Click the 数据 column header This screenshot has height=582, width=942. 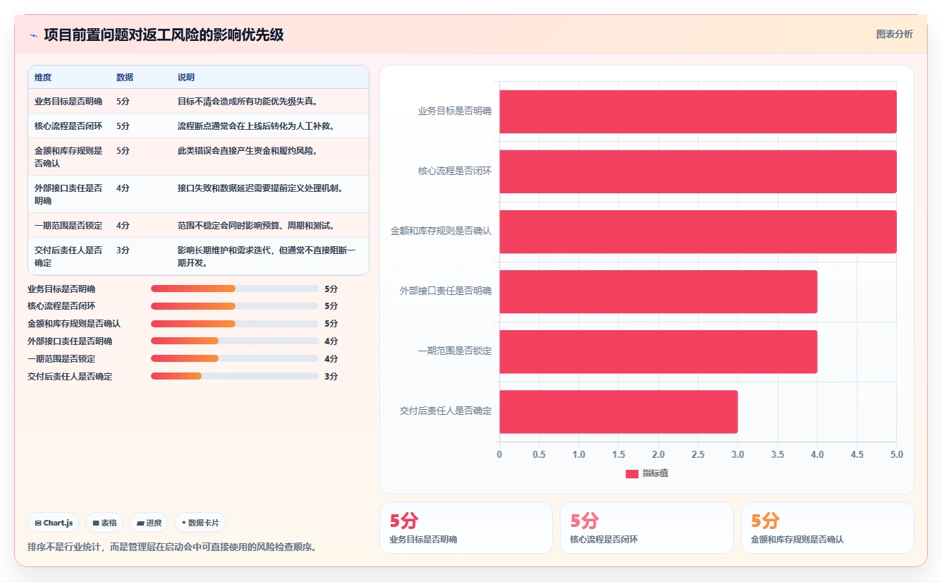coord(125,78)
